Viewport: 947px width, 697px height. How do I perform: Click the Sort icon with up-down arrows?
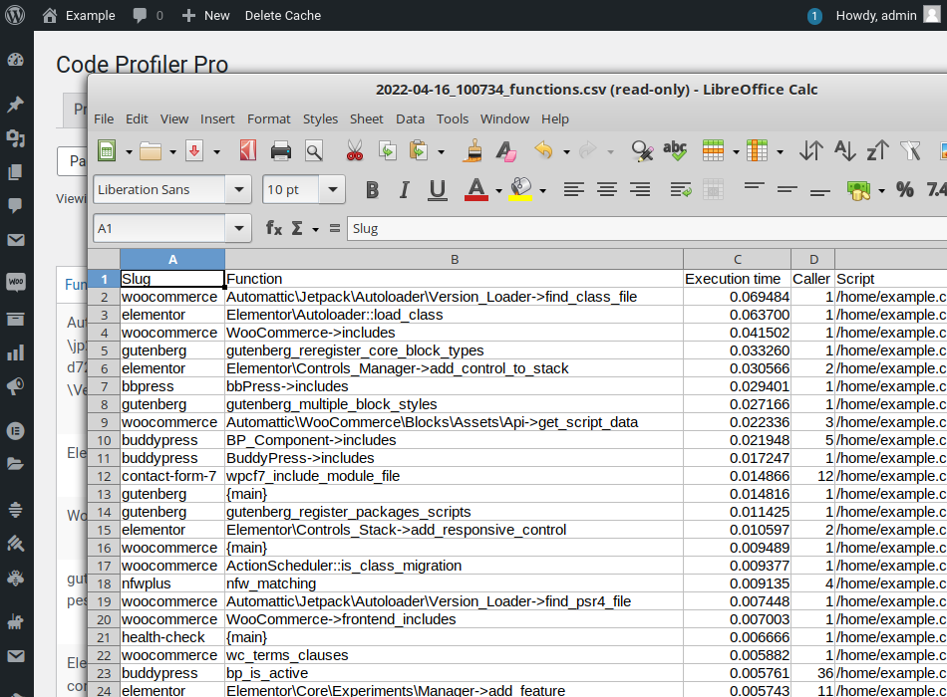click(x=811, y=151)
